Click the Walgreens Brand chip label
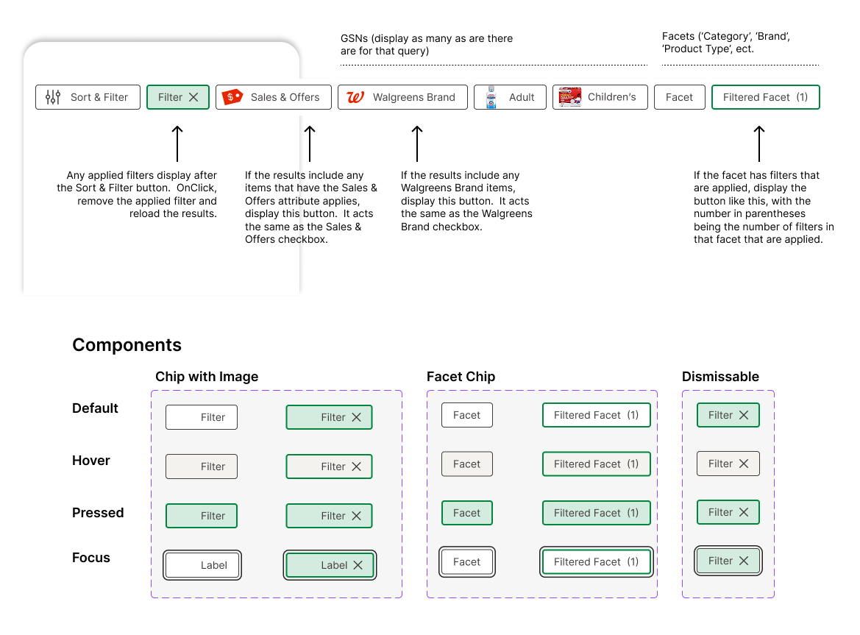Screen dimensions: 860x635 (413, 97)
